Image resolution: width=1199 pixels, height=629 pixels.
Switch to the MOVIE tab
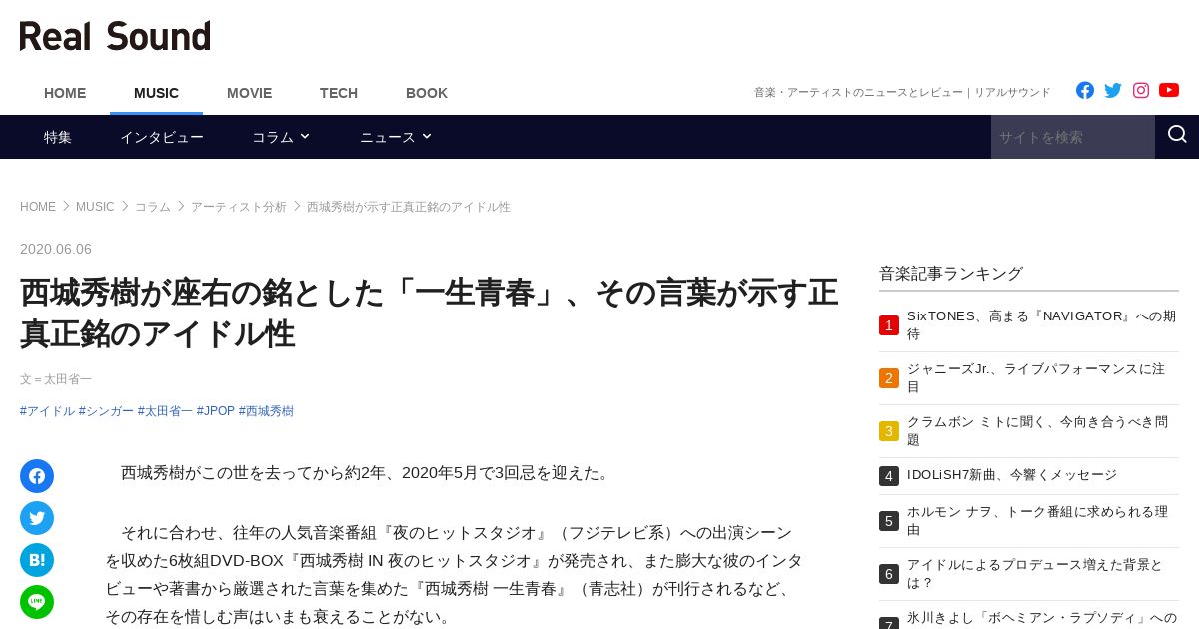(x=249, y=93)
